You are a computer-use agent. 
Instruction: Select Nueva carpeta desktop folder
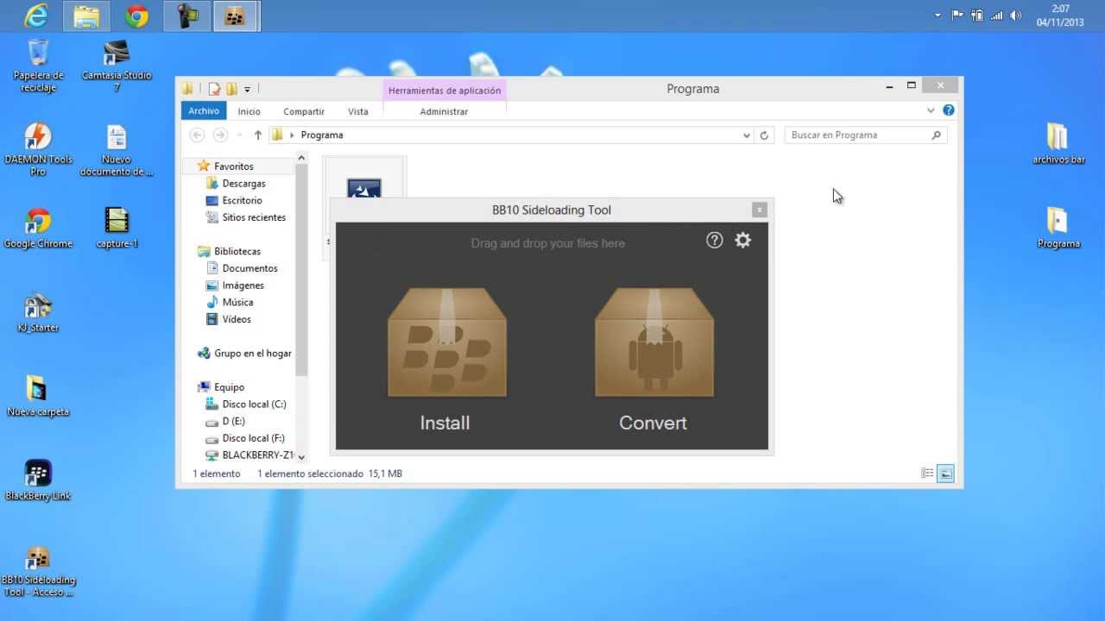[38, 396]
